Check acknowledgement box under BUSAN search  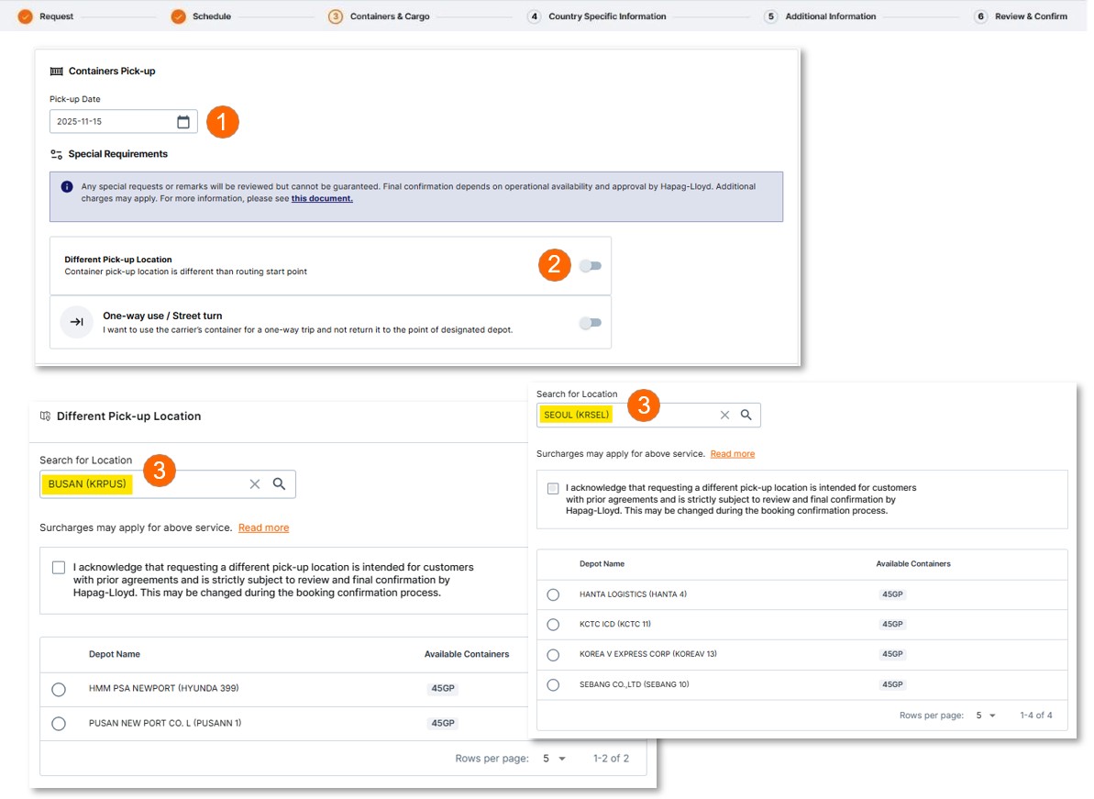pyautogui.click(x=59, y=568)
